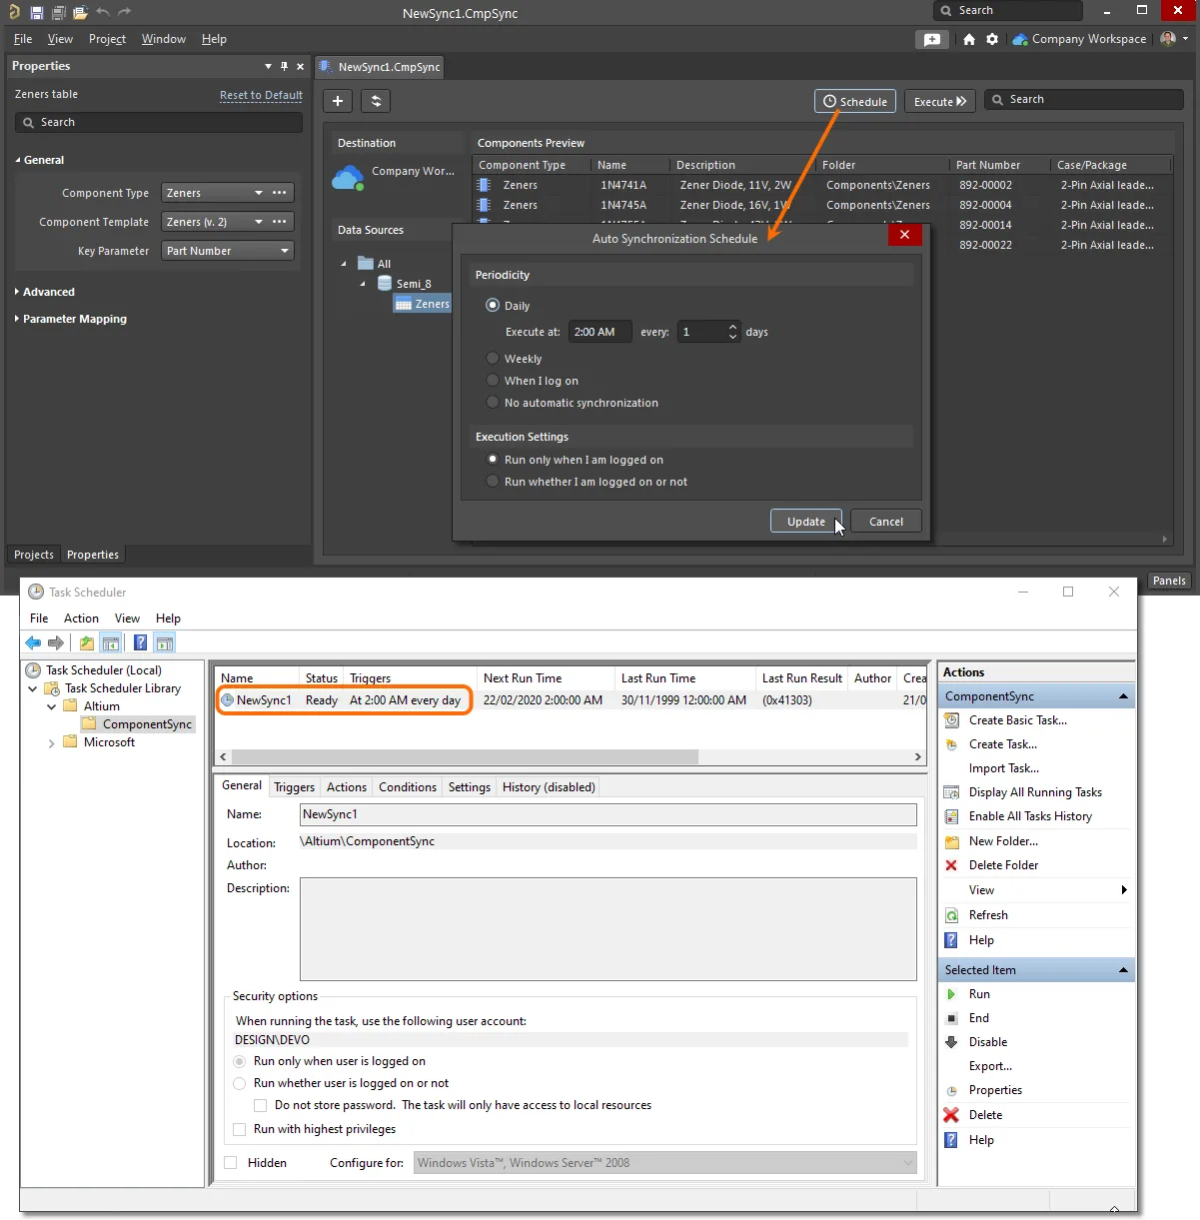Click Disable in the Selected Item actions

coord(988,1042)
